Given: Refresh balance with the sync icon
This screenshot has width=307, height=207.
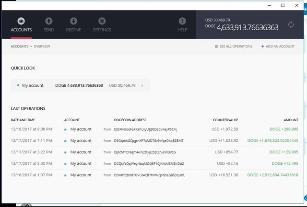Looking at the screenshot, I should (x=291, y=24).
